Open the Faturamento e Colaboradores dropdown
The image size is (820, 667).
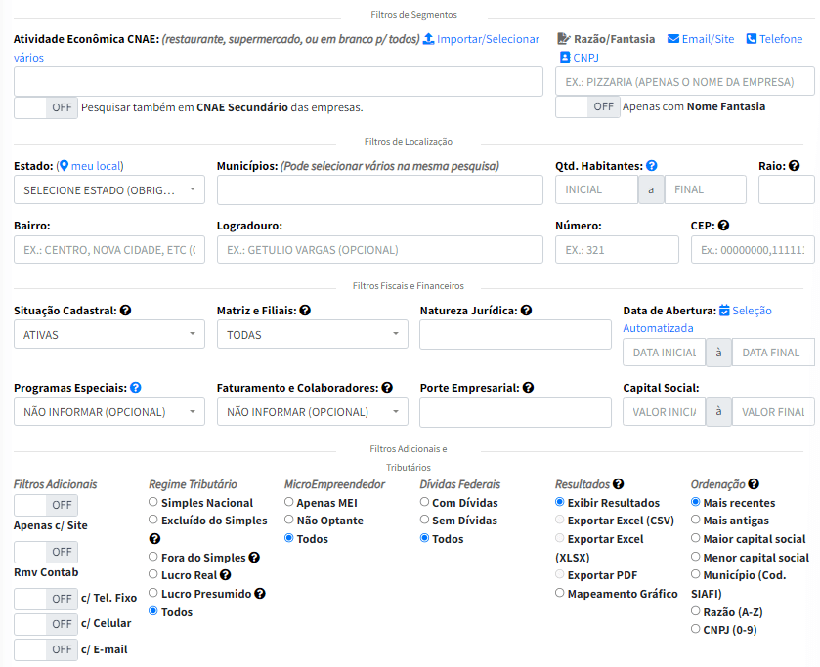click(312, 412)
